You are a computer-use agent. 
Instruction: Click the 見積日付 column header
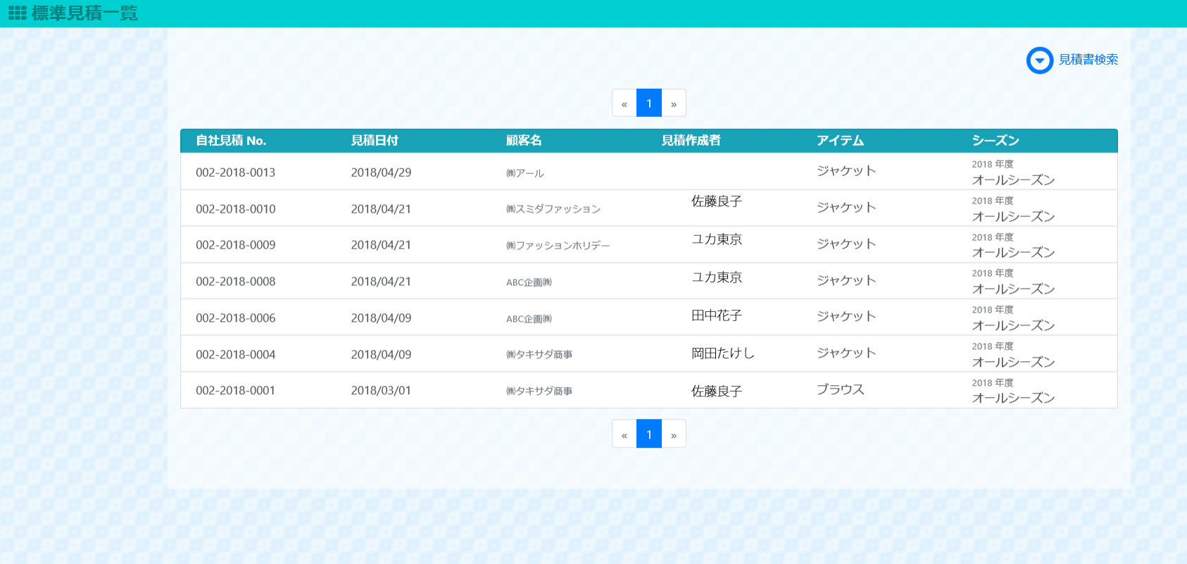click(x=375, y=141)
